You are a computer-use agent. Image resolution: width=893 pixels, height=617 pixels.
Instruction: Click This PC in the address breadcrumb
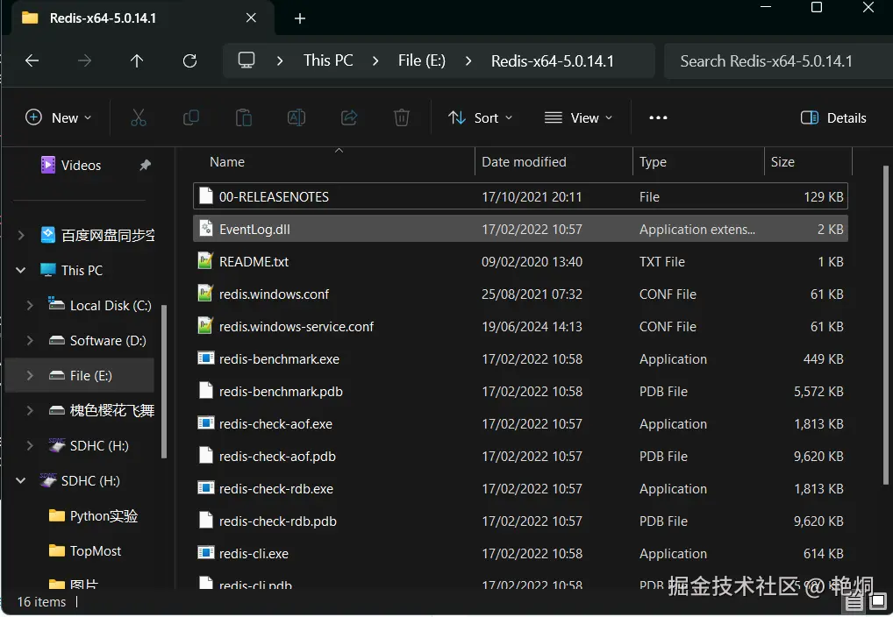coord(328,60)
